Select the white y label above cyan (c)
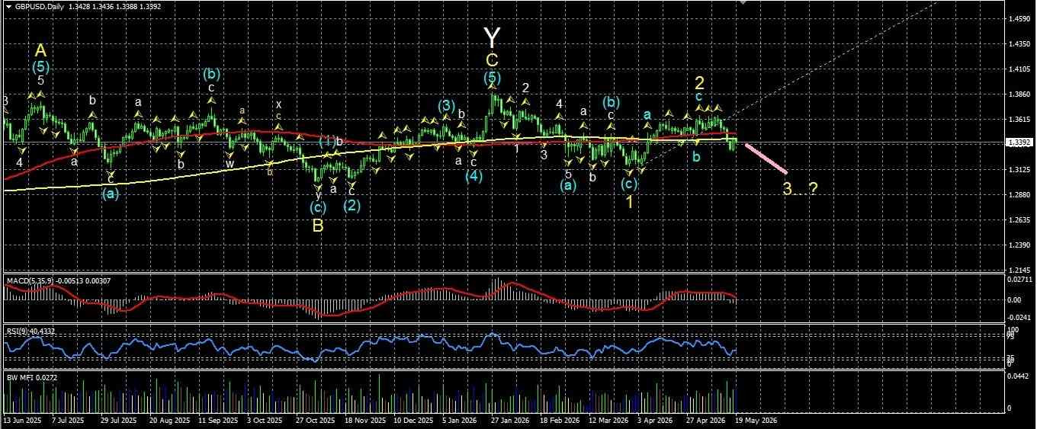1037x429 pixels. coord(318,195)
